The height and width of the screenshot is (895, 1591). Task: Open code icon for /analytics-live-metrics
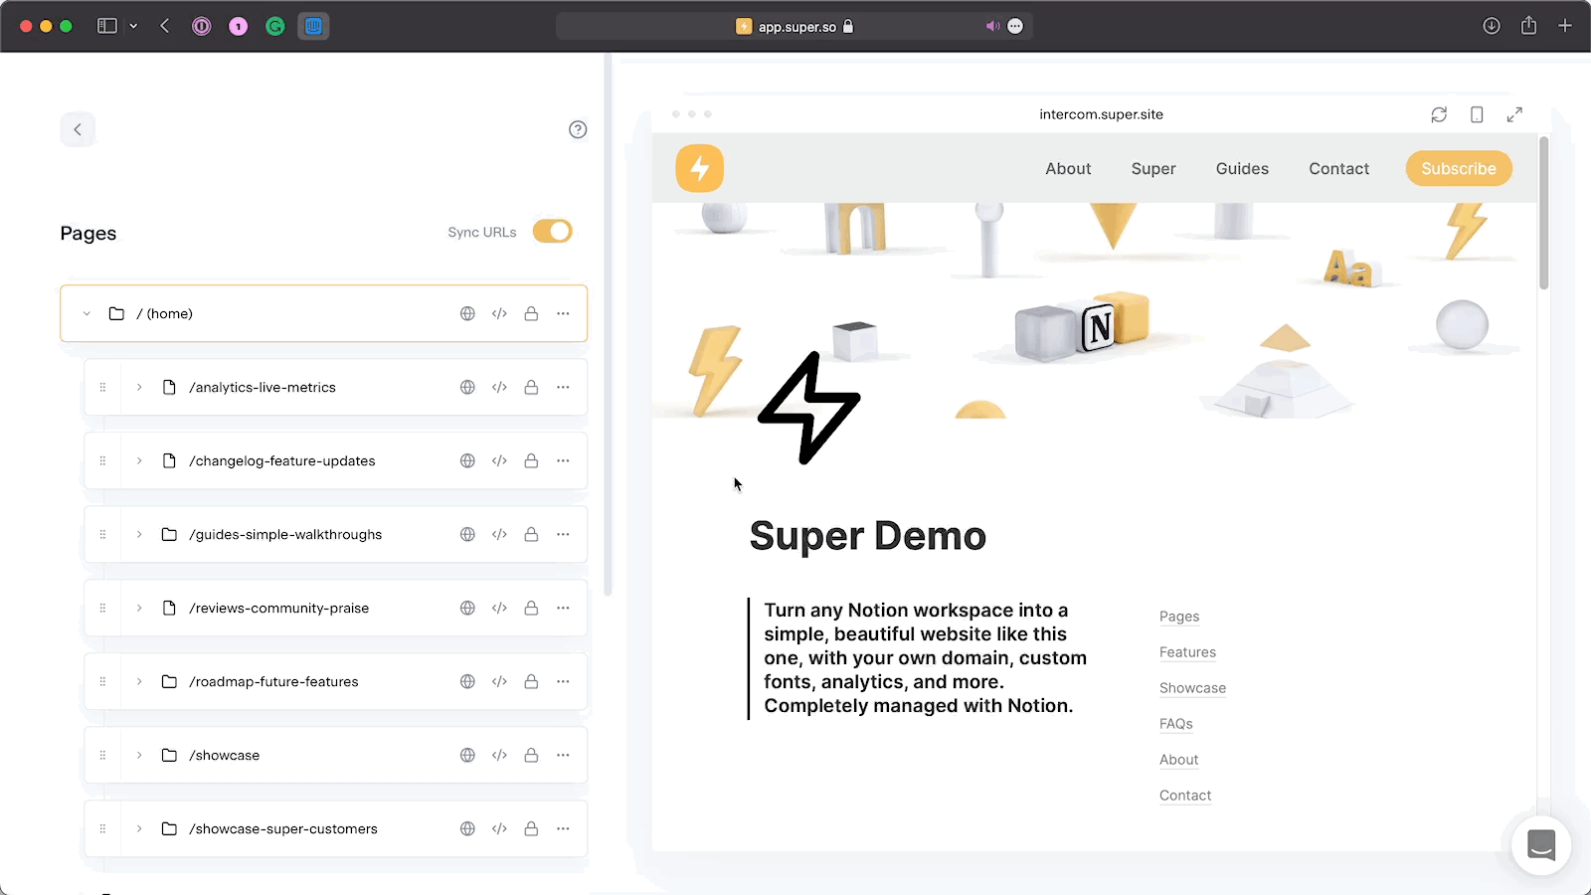pos(499,387)
